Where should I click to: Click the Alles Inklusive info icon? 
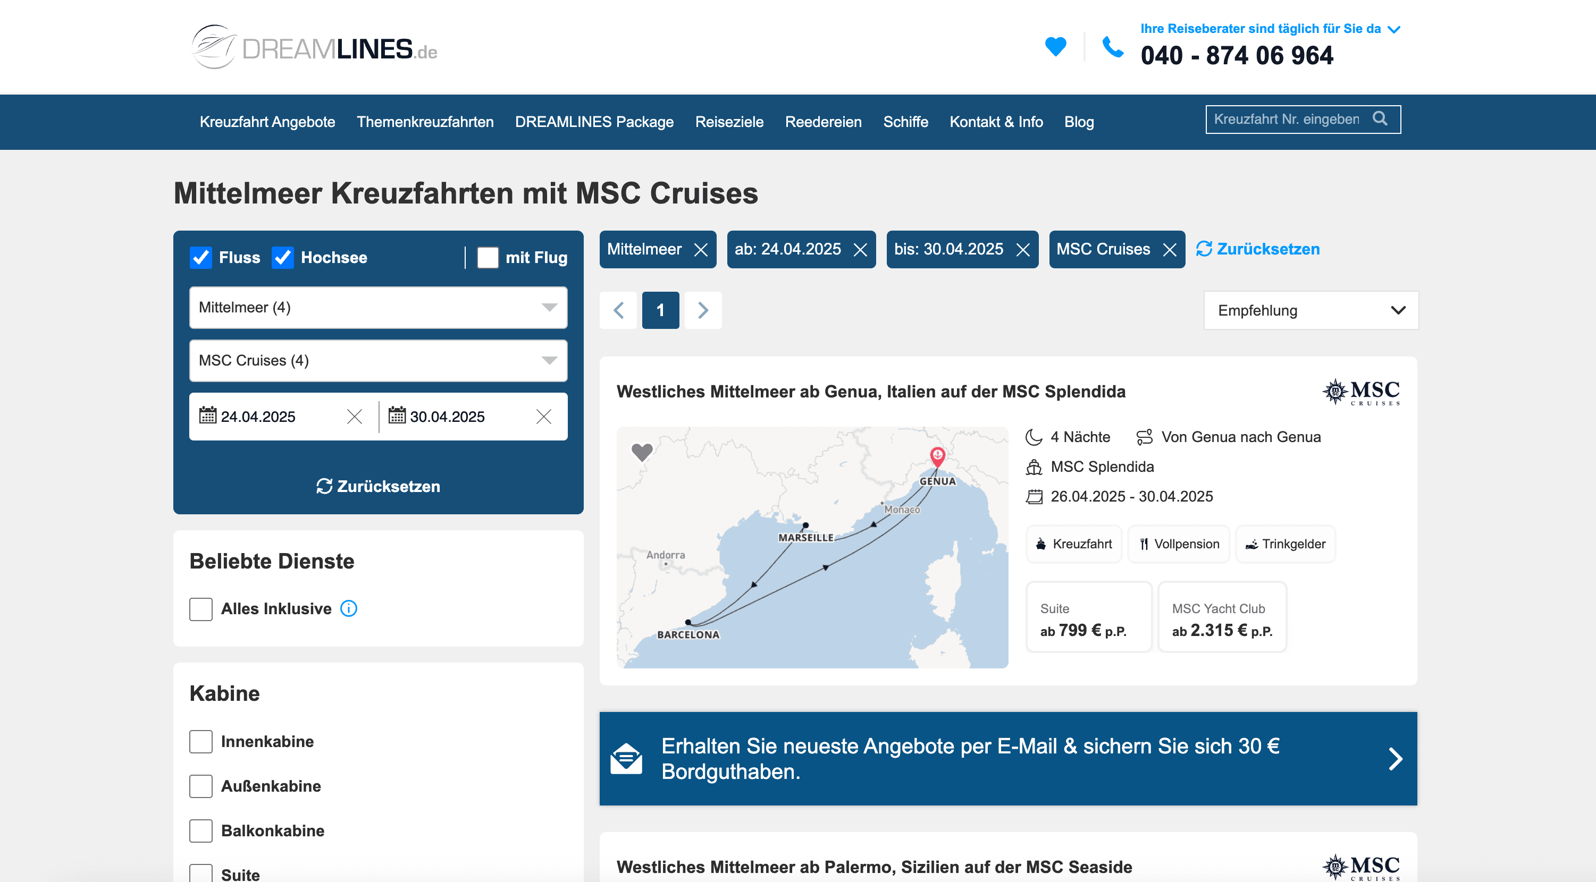349,609
